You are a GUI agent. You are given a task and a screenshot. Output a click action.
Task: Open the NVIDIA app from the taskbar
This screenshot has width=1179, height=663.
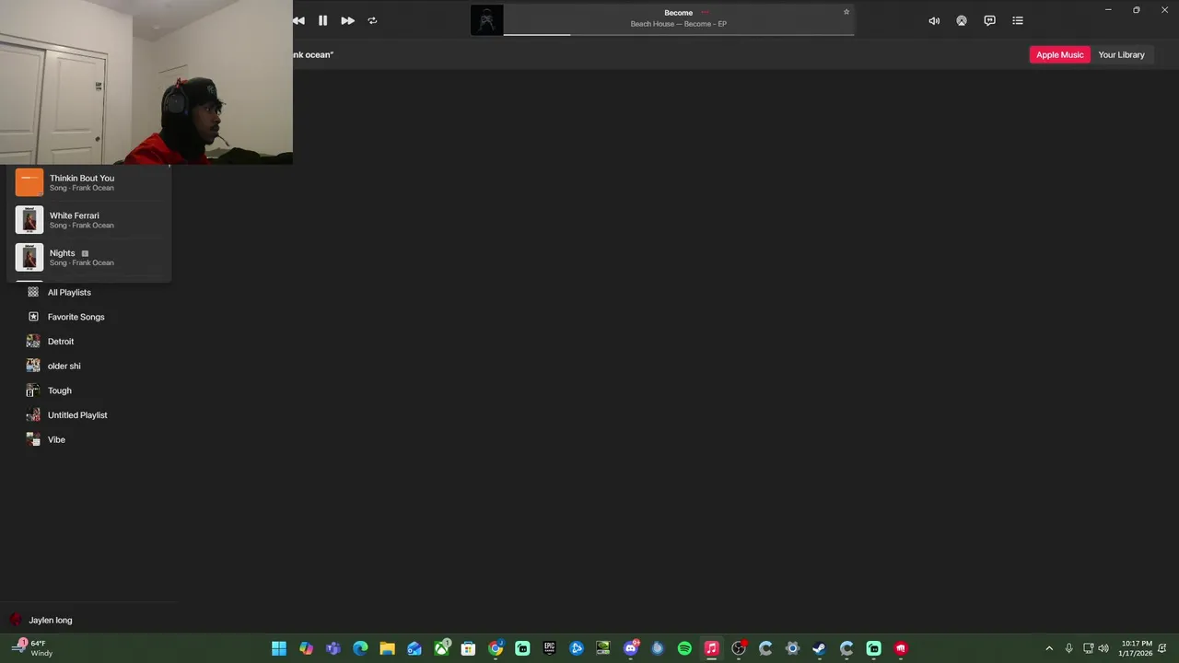[603, 648]
